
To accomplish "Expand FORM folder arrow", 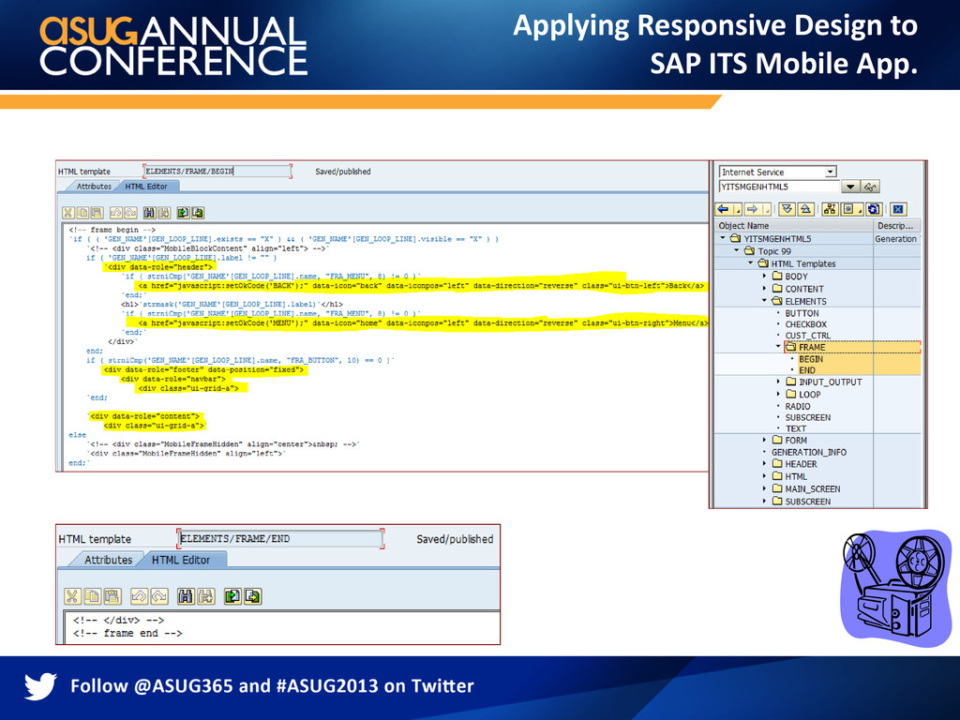I will pos(764,440).
